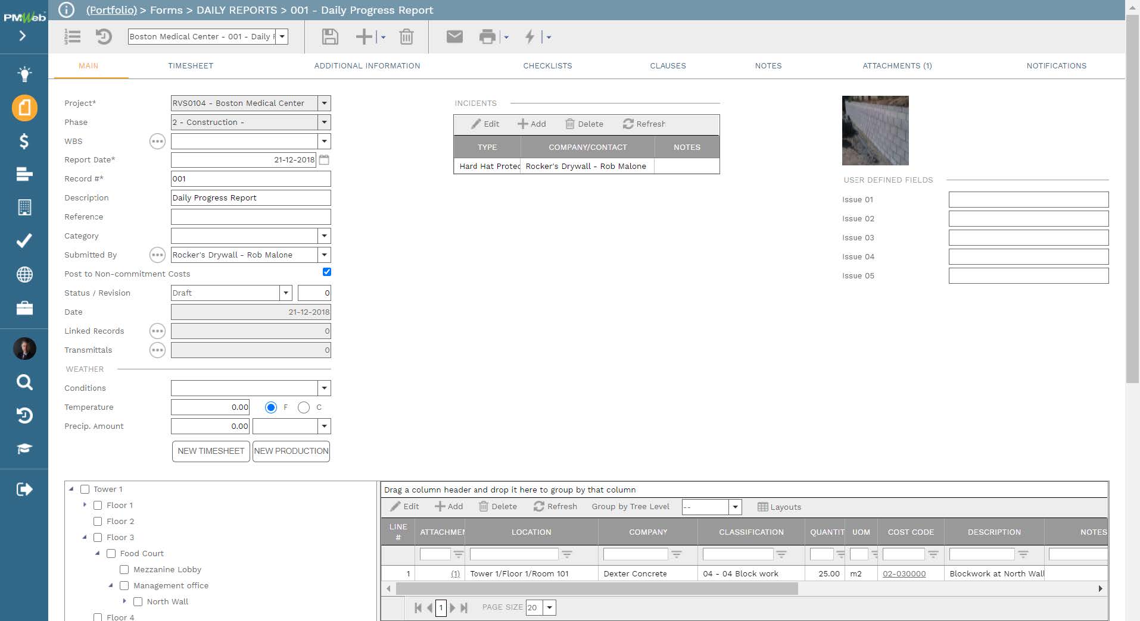Open the Status / Revision dropdown
The height and width of the screenshot is (621, 1140).
pos(286,293)
